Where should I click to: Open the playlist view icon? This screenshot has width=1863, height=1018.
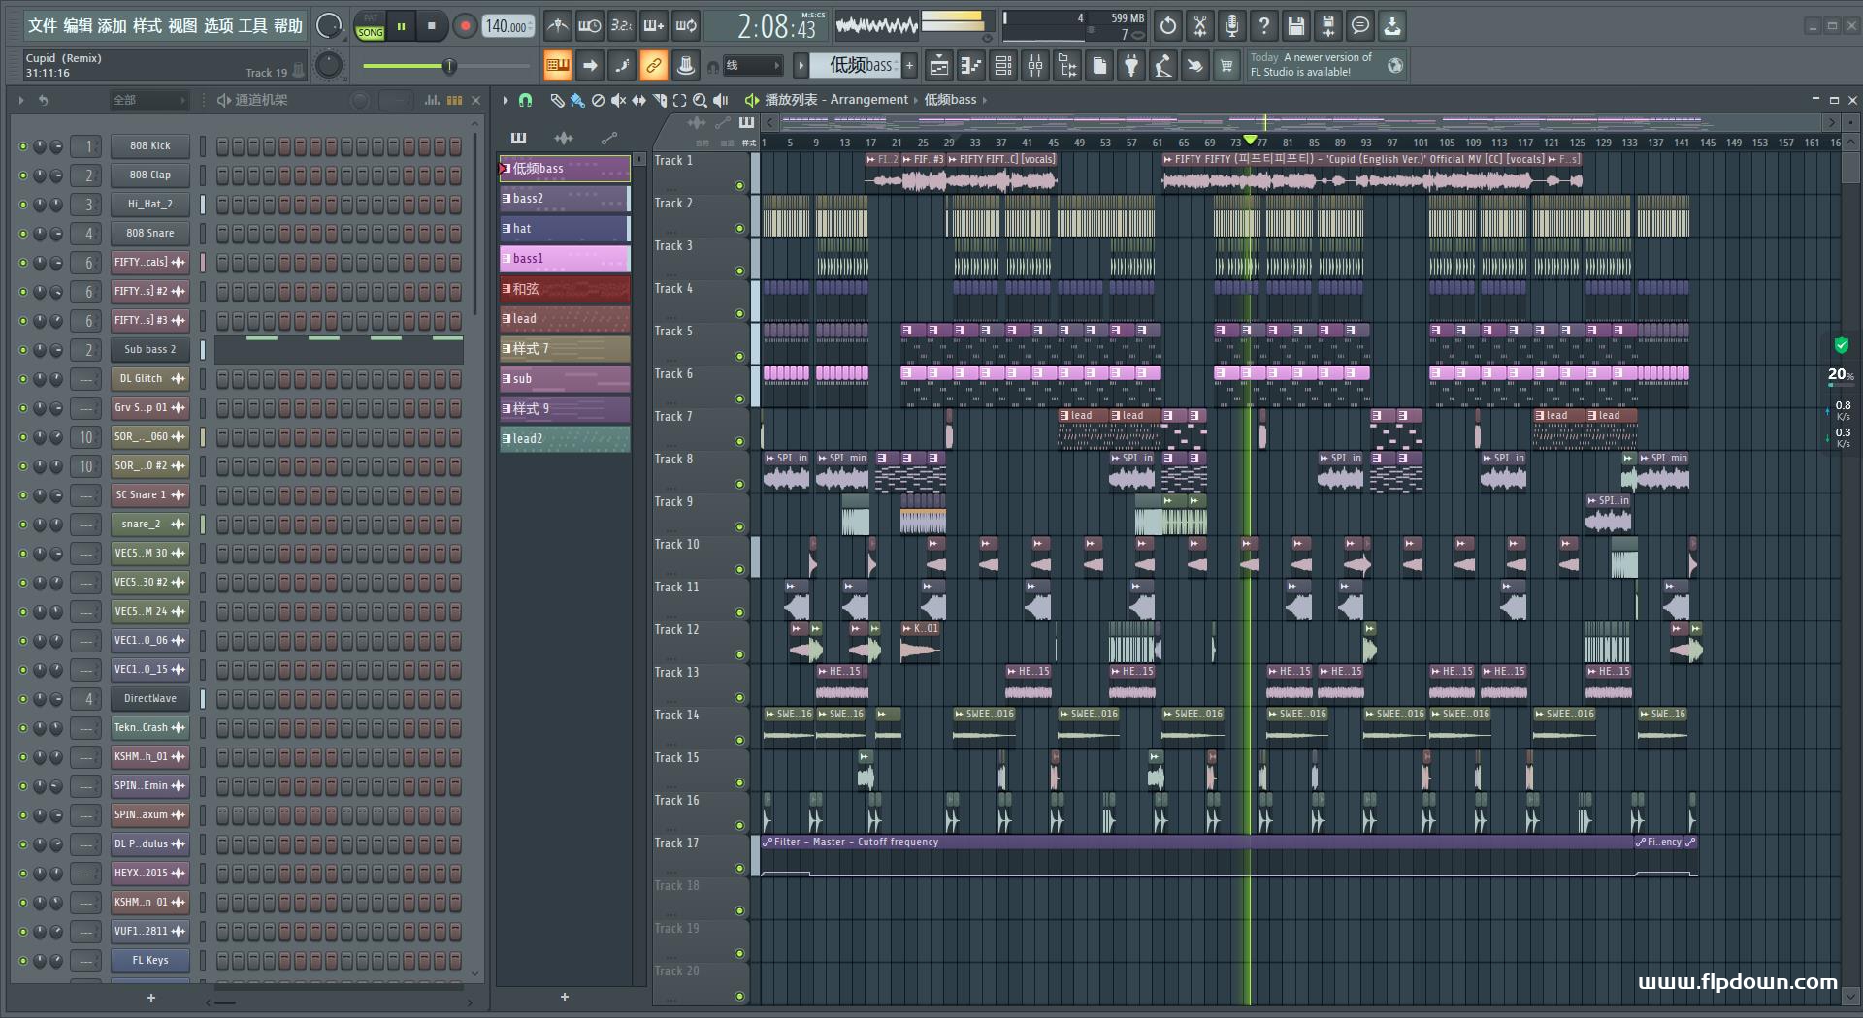939,66
